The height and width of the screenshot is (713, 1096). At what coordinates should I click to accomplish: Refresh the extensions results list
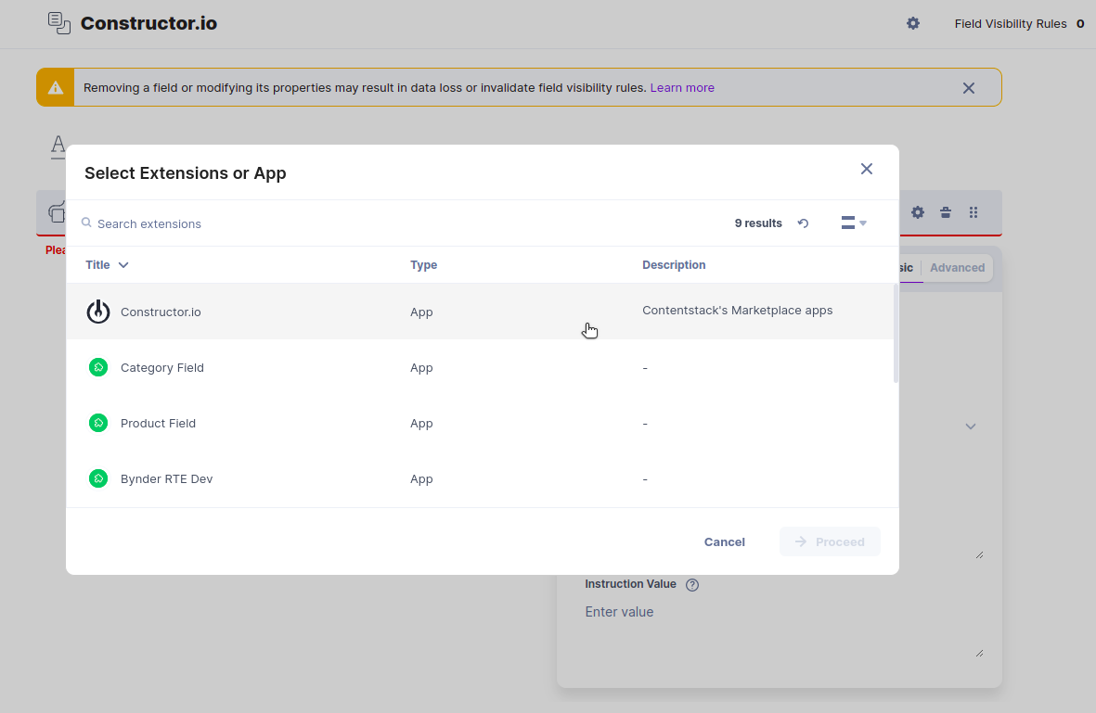click(803, 223)
